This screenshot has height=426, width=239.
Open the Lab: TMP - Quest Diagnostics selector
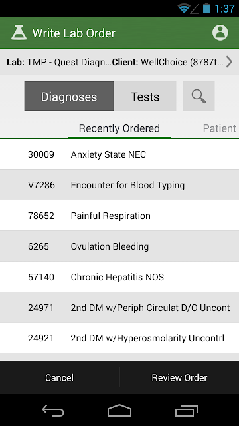(x=59, y=62)
